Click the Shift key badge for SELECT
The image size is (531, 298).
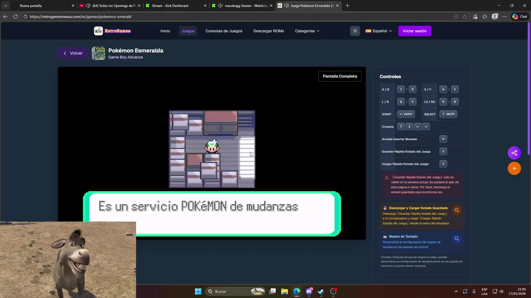(448, 114)
